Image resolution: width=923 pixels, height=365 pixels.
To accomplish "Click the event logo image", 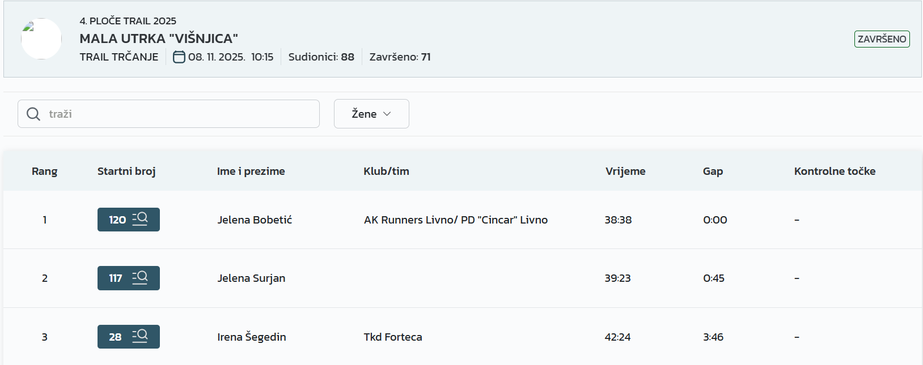I will tap(41, 39).
